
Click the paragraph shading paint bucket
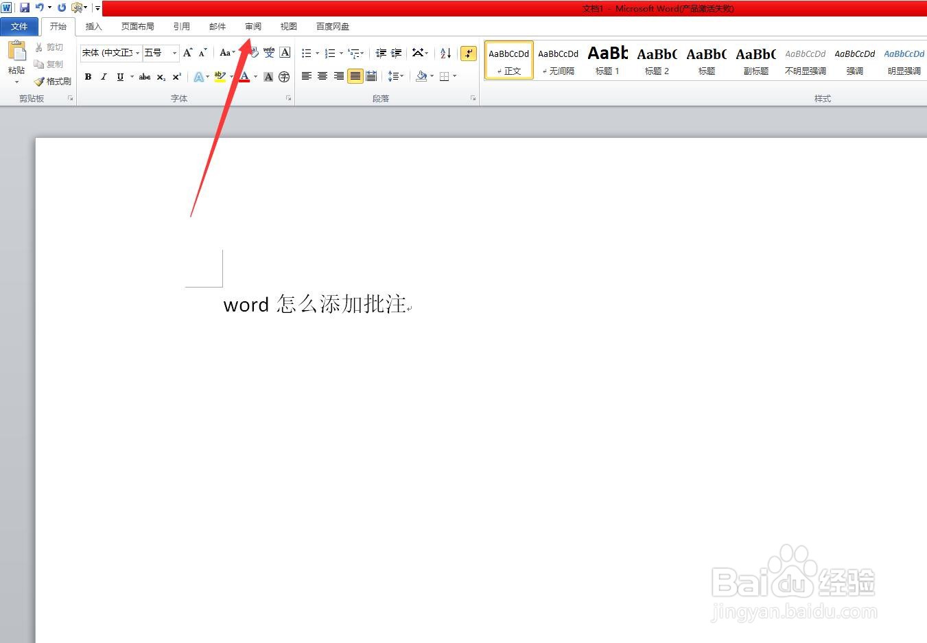click(x=421, y=76)
